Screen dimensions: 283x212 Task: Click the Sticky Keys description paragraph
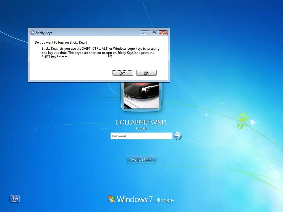101,53
